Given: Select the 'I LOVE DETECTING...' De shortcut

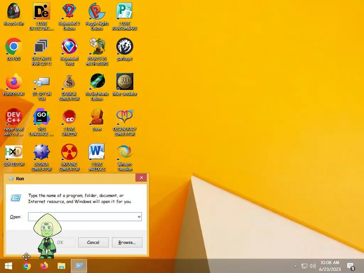Looking at the screenshot, I should pos(41,17).
